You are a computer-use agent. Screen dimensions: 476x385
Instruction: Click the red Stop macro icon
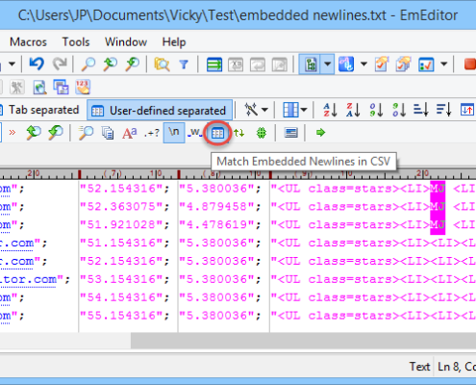[x=470, y=64]
